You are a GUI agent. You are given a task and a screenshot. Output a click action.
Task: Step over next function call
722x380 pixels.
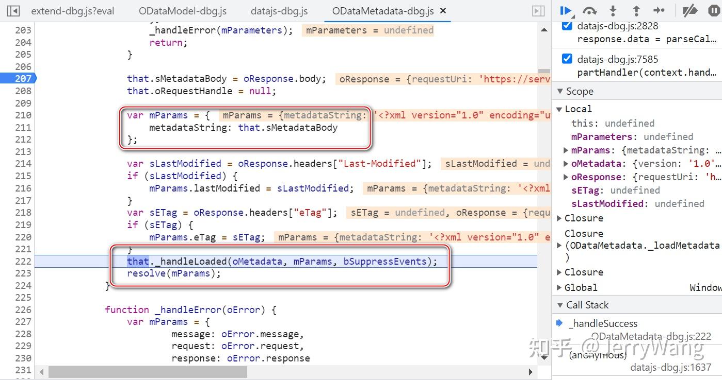click(x=589, y=10)
